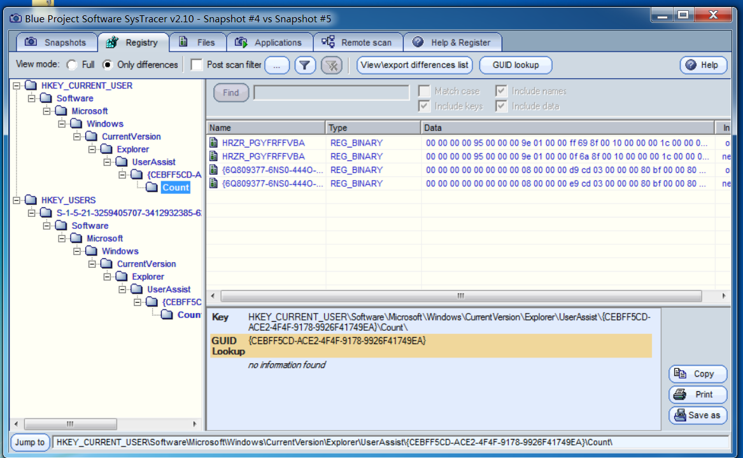Select UserAssist under HKEY_USERS
743x458 pixels.
coord(169,289)
